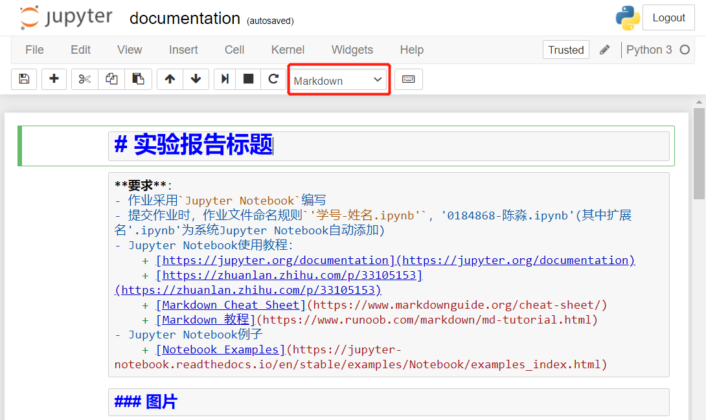The image size is (706, 420).
Task: Open the Help menu
Action: pyautogui.click(x=412, y=50)
